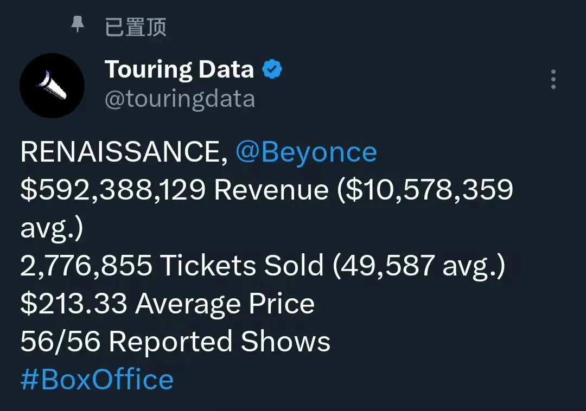
Task: Click the pushpin icon above the tweet
Action: 78,24
